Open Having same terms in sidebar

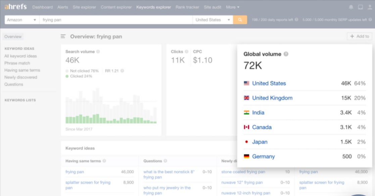tap(22, 70)
